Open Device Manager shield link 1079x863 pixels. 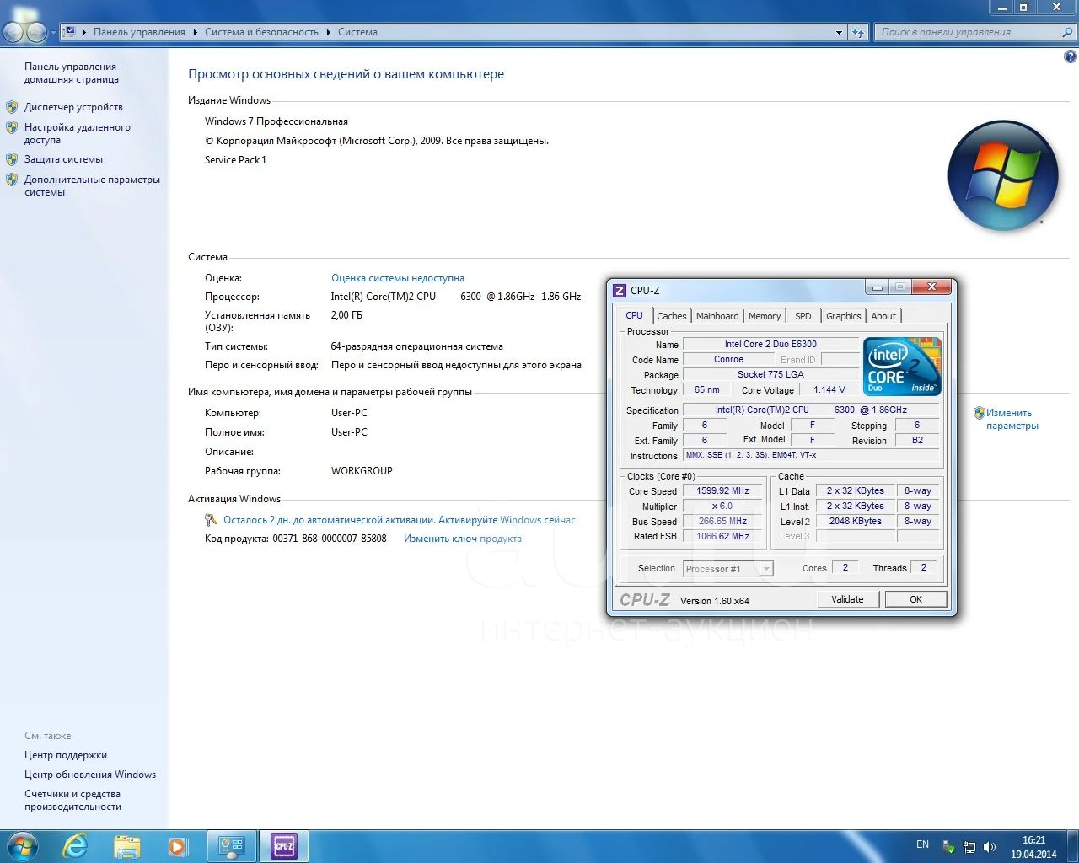tap(73, 107)
